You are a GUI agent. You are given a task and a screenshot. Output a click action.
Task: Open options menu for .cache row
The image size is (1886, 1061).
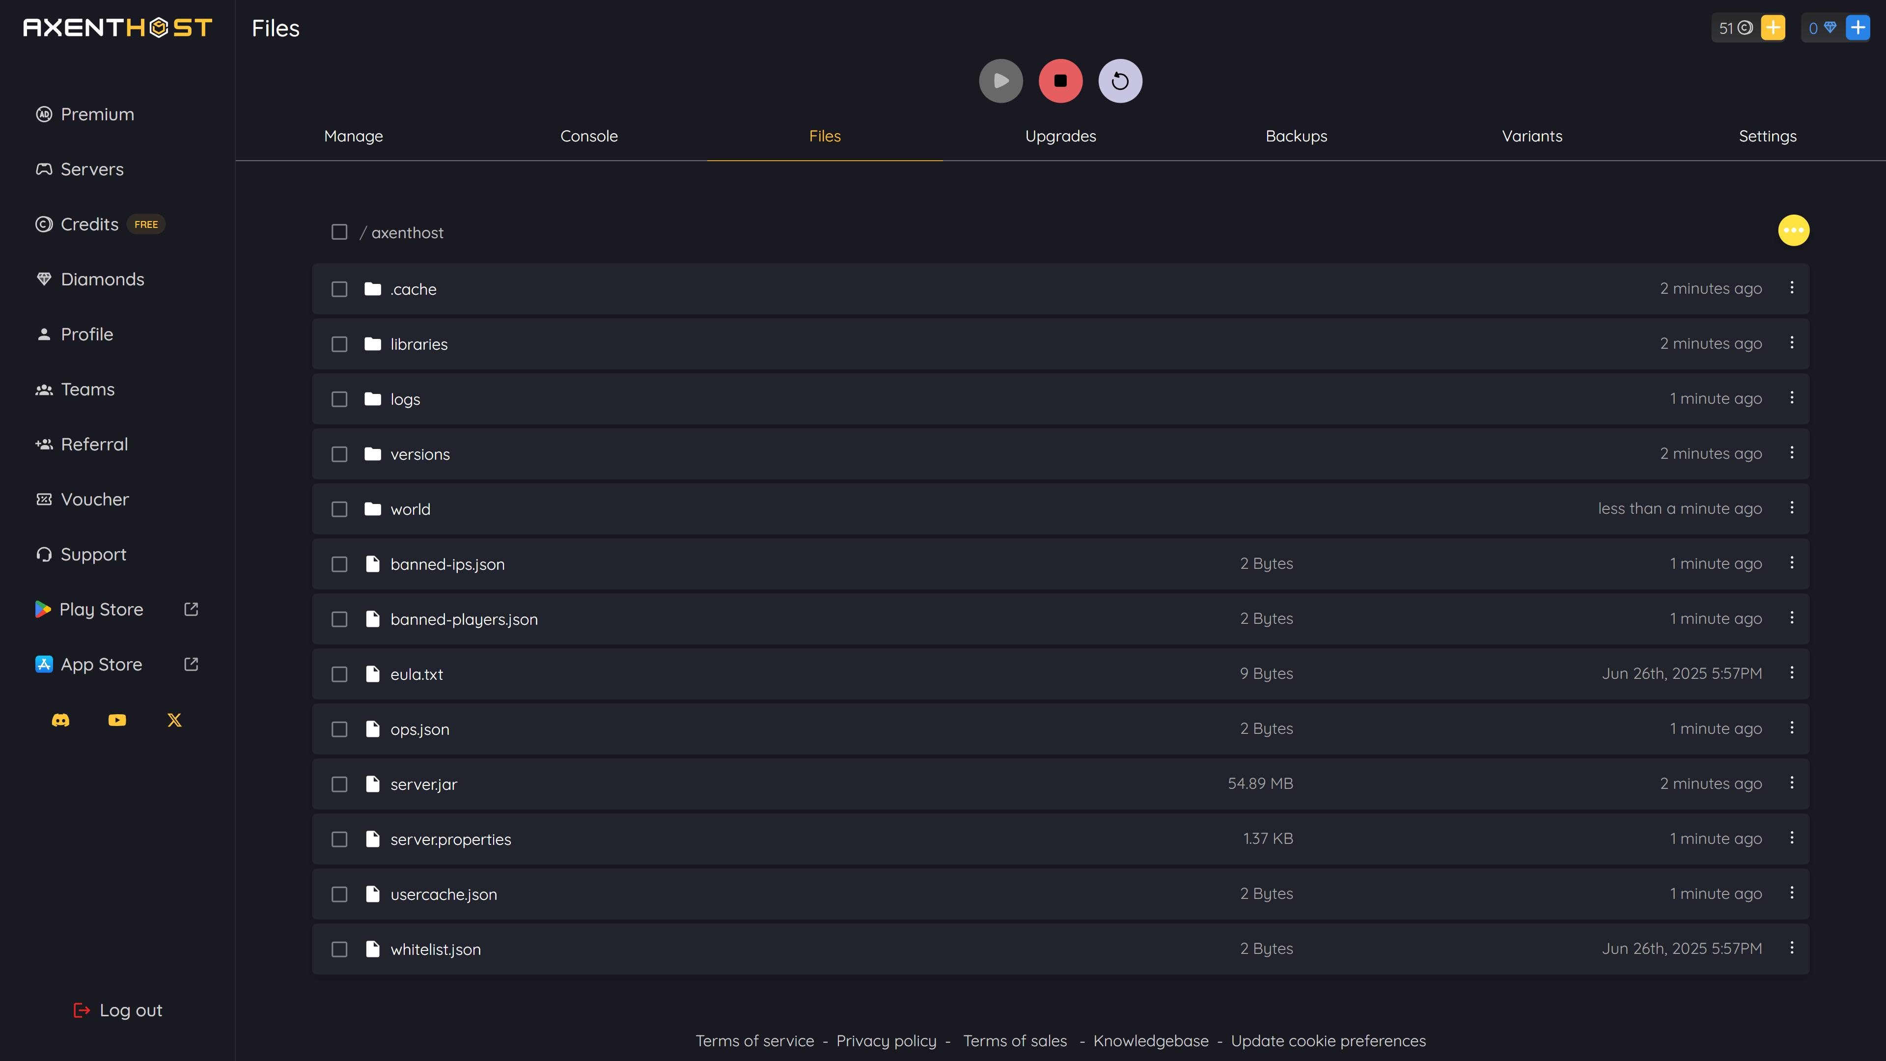[1792, 288]
